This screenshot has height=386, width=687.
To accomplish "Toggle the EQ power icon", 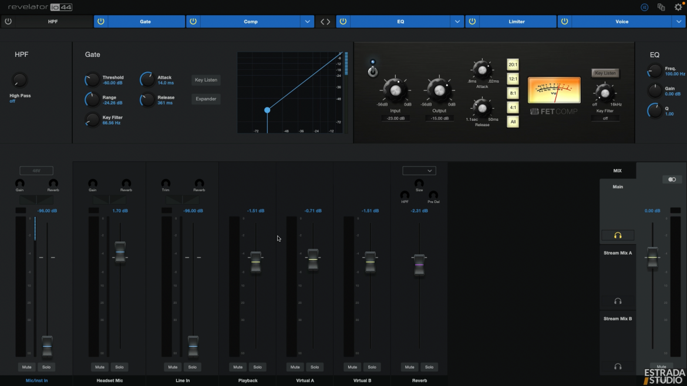I will (343, 22).
